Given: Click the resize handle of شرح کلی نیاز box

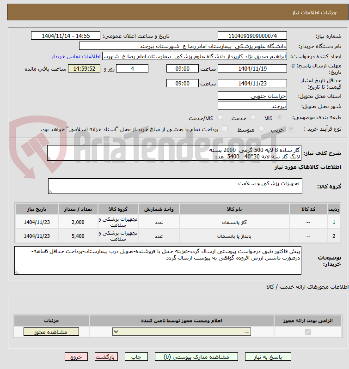Looking at the screenshot, I should (49, 158).
